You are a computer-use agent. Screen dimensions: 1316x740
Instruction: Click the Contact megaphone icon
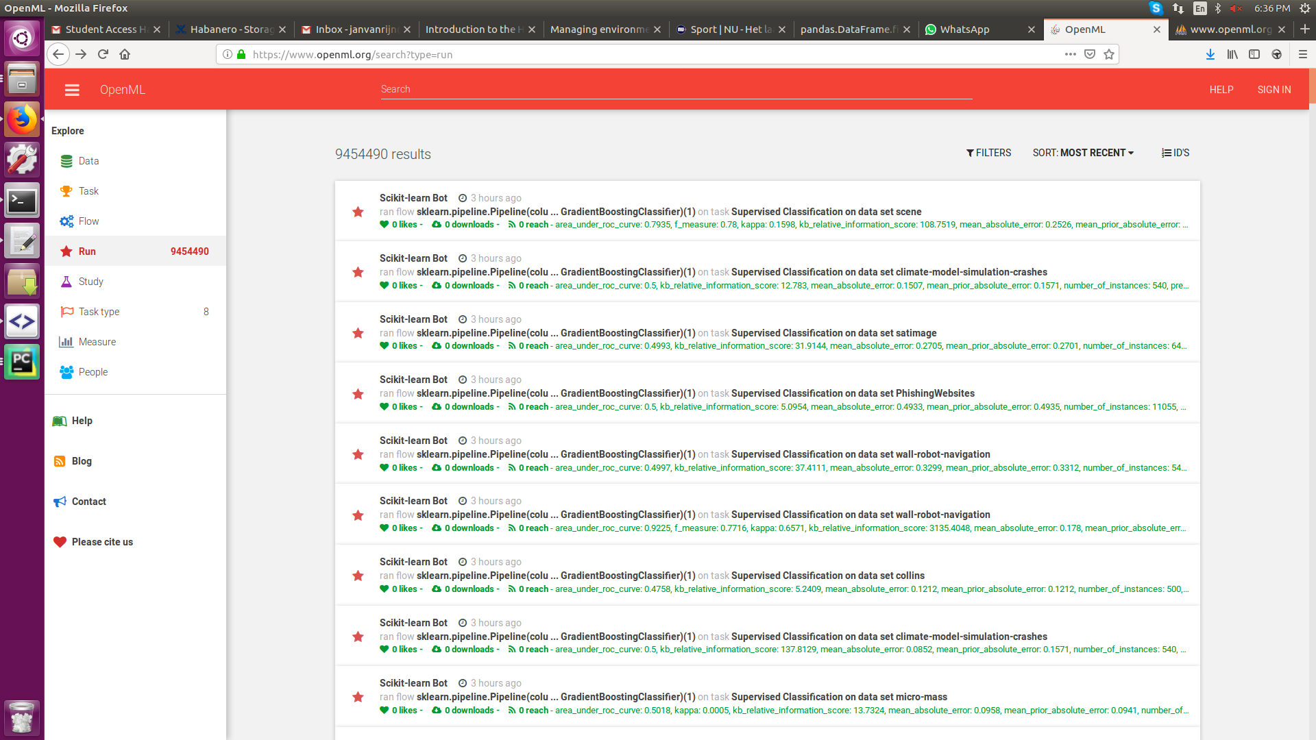(60, 501)
